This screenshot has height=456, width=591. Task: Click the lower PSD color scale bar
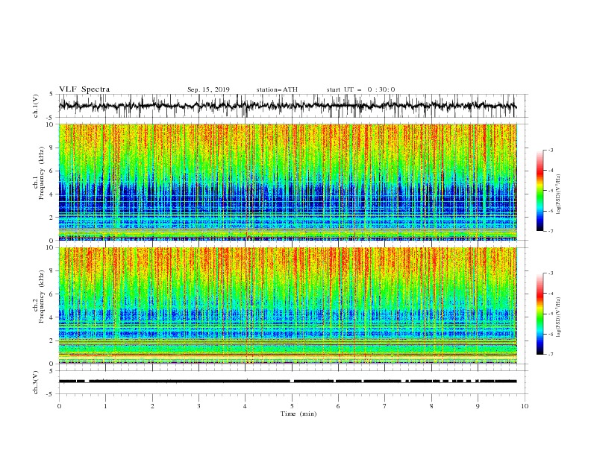click(540, 314)
